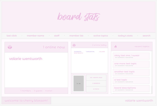
Task: Click the 1 members count text
Action: (26, 91)
